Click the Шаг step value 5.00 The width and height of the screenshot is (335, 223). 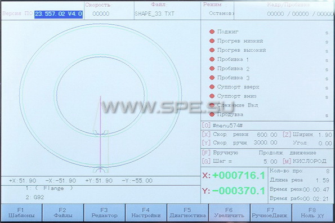tap(270, 162)
